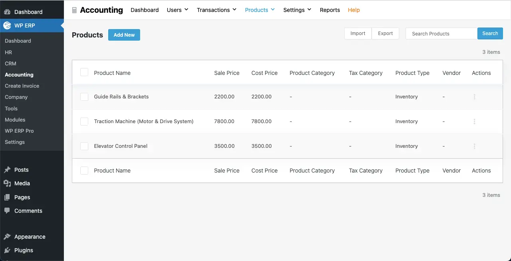
Task: Open Modules in the sidebar submenu
Action: point(15,120)
